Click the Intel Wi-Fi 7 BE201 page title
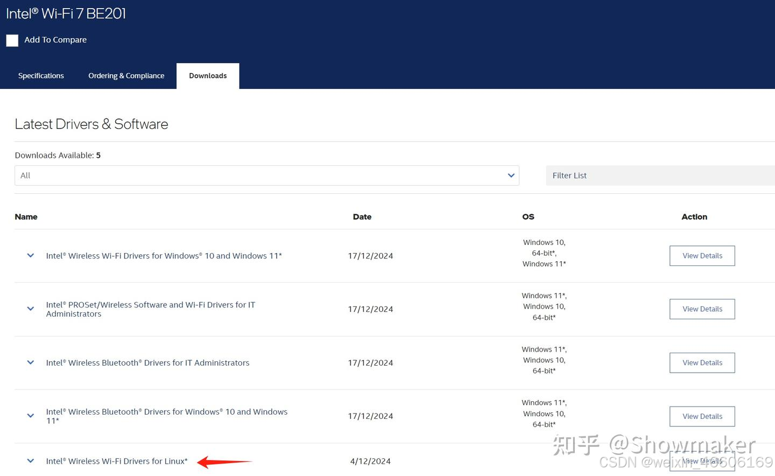This screenshot has width=775, height=476. coord(66,13)
